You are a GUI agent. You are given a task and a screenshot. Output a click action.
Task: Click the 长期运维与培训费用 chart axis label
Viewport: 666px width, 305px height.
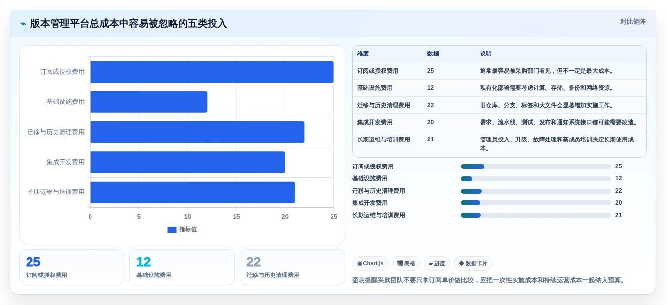pyautogui.click(x=56, y=192)
